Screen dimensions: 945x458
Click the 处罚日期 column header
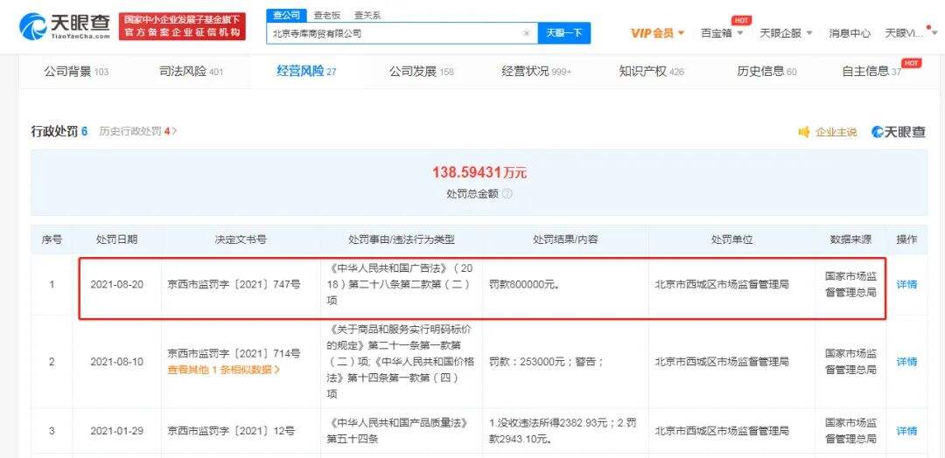(x=117, y=239)
